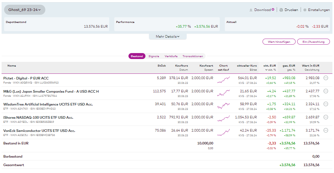Open options menu for WisdomTree Artificial Intelligence ETF

coord(326,104)
